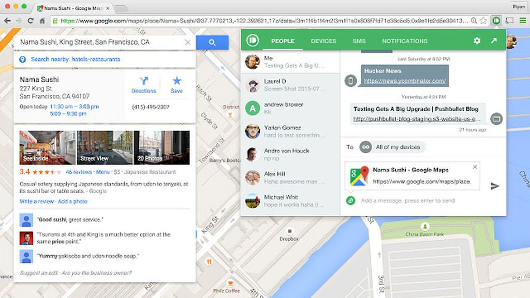The height and width of the screenshot is (298, 530).
Task: Open the 46 reviews link
Action: click(x=79, y=172)
